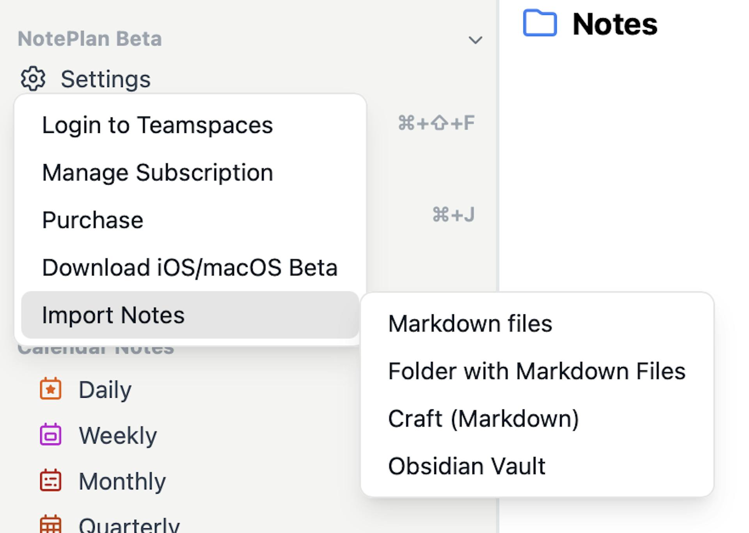Click the red Monthly calendar icon
The width and height of the screenshot is (749, 533).
(x=51, y=480)
